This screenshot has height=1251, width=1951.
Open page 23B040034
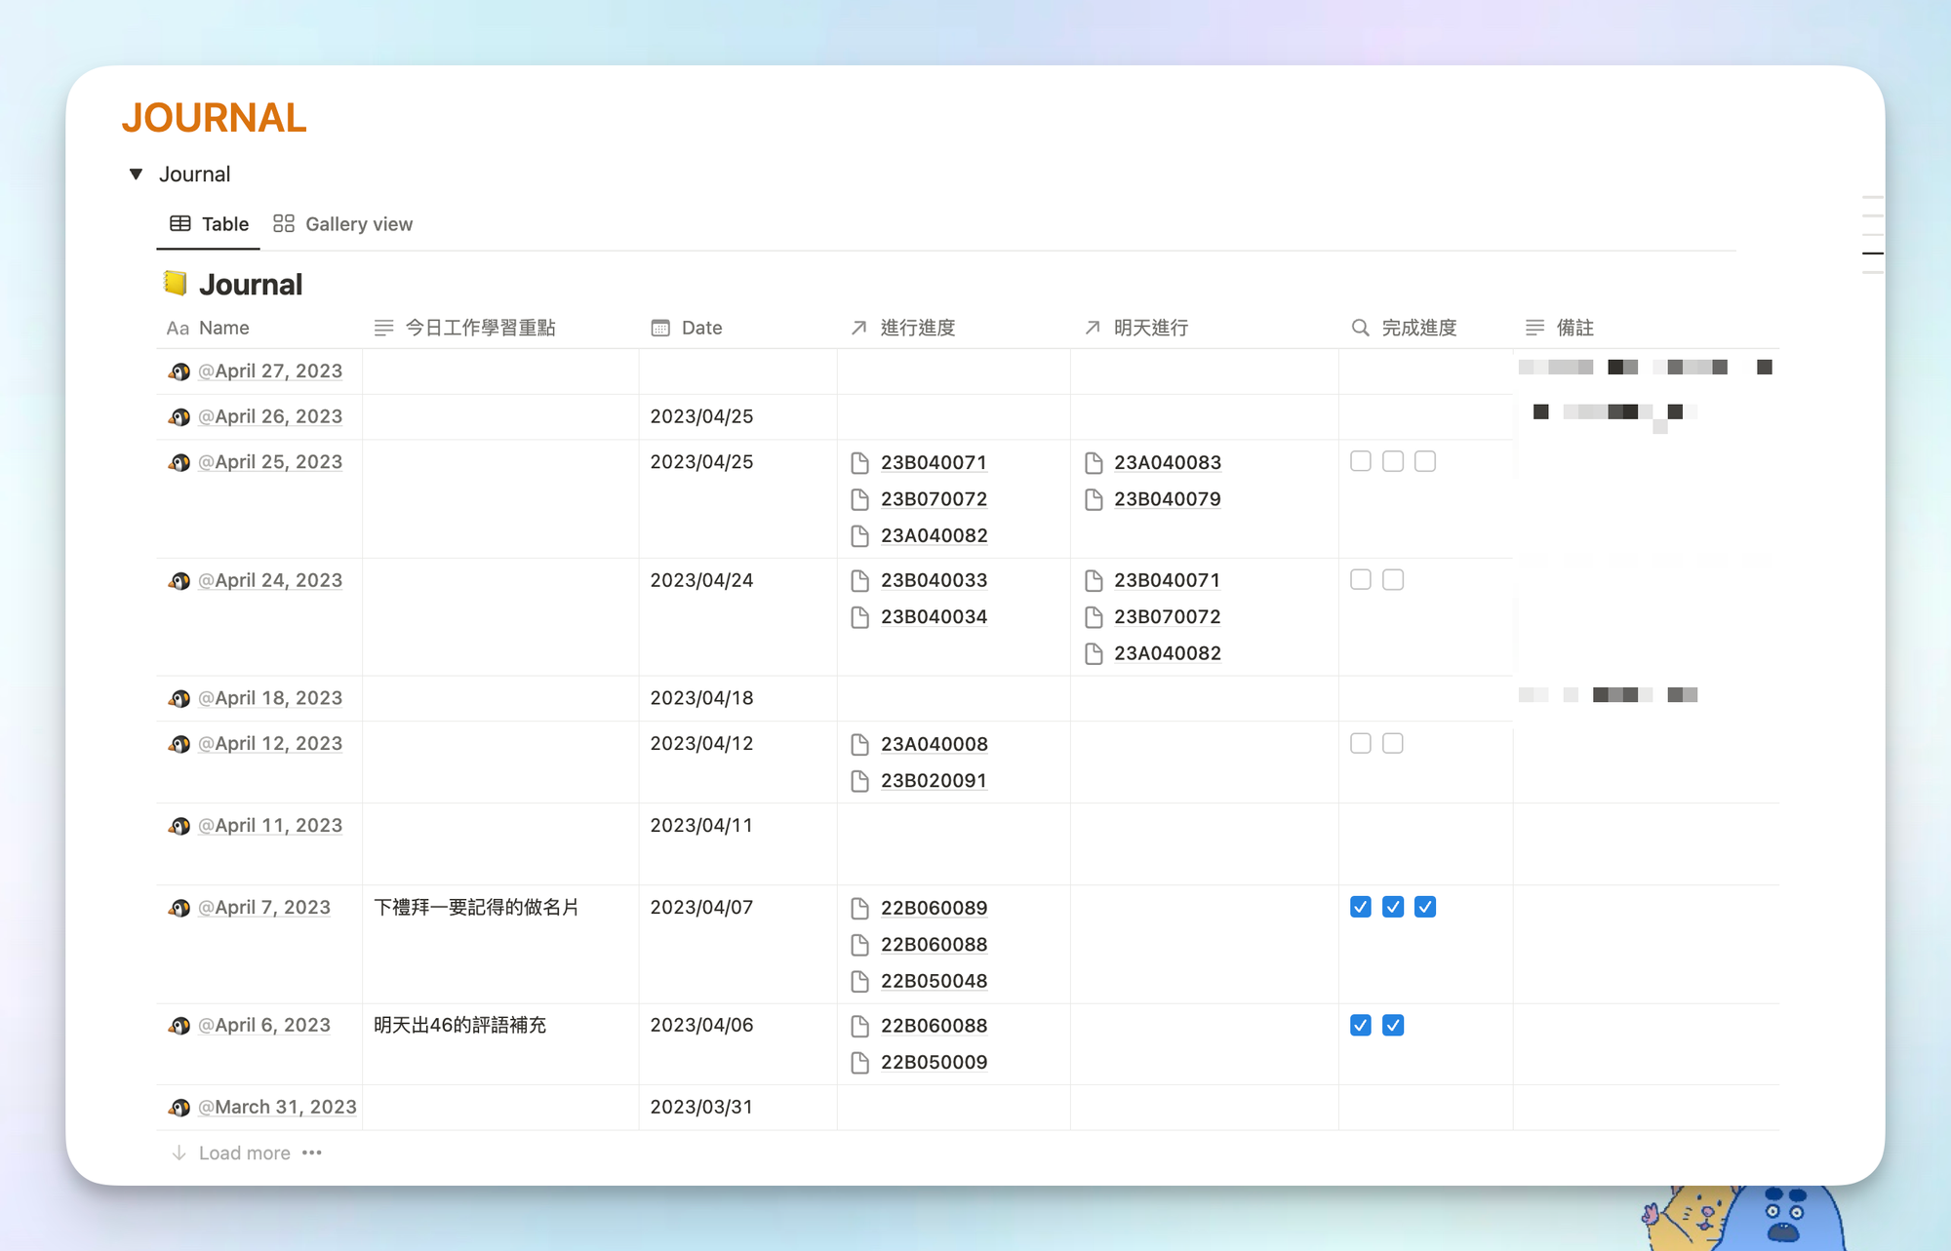pos(934,617)
